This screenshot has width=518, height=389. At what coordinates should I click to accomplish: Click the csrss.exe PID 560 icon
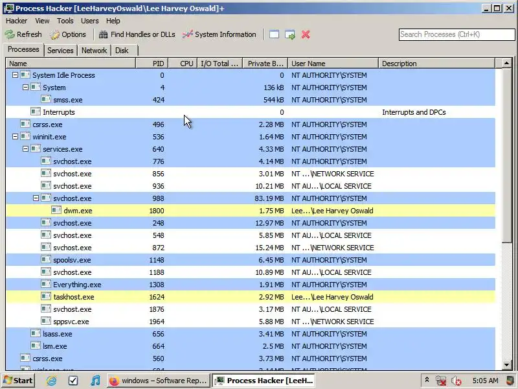(25, 359)
